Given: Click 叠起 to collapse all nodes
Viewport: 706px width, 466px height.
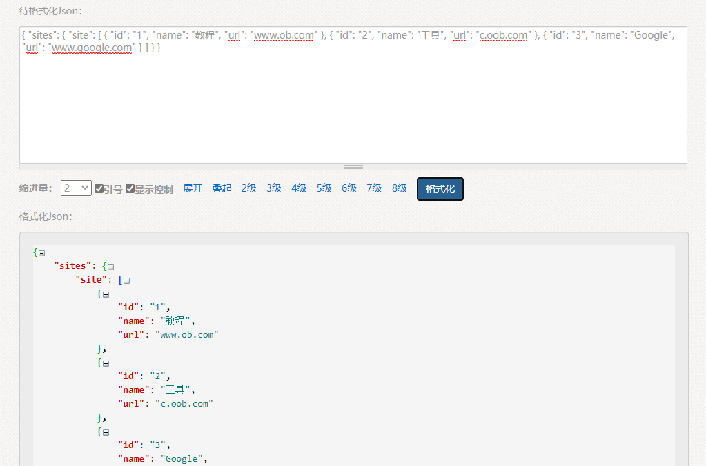Looking at the screenshot, I should 221,188.
